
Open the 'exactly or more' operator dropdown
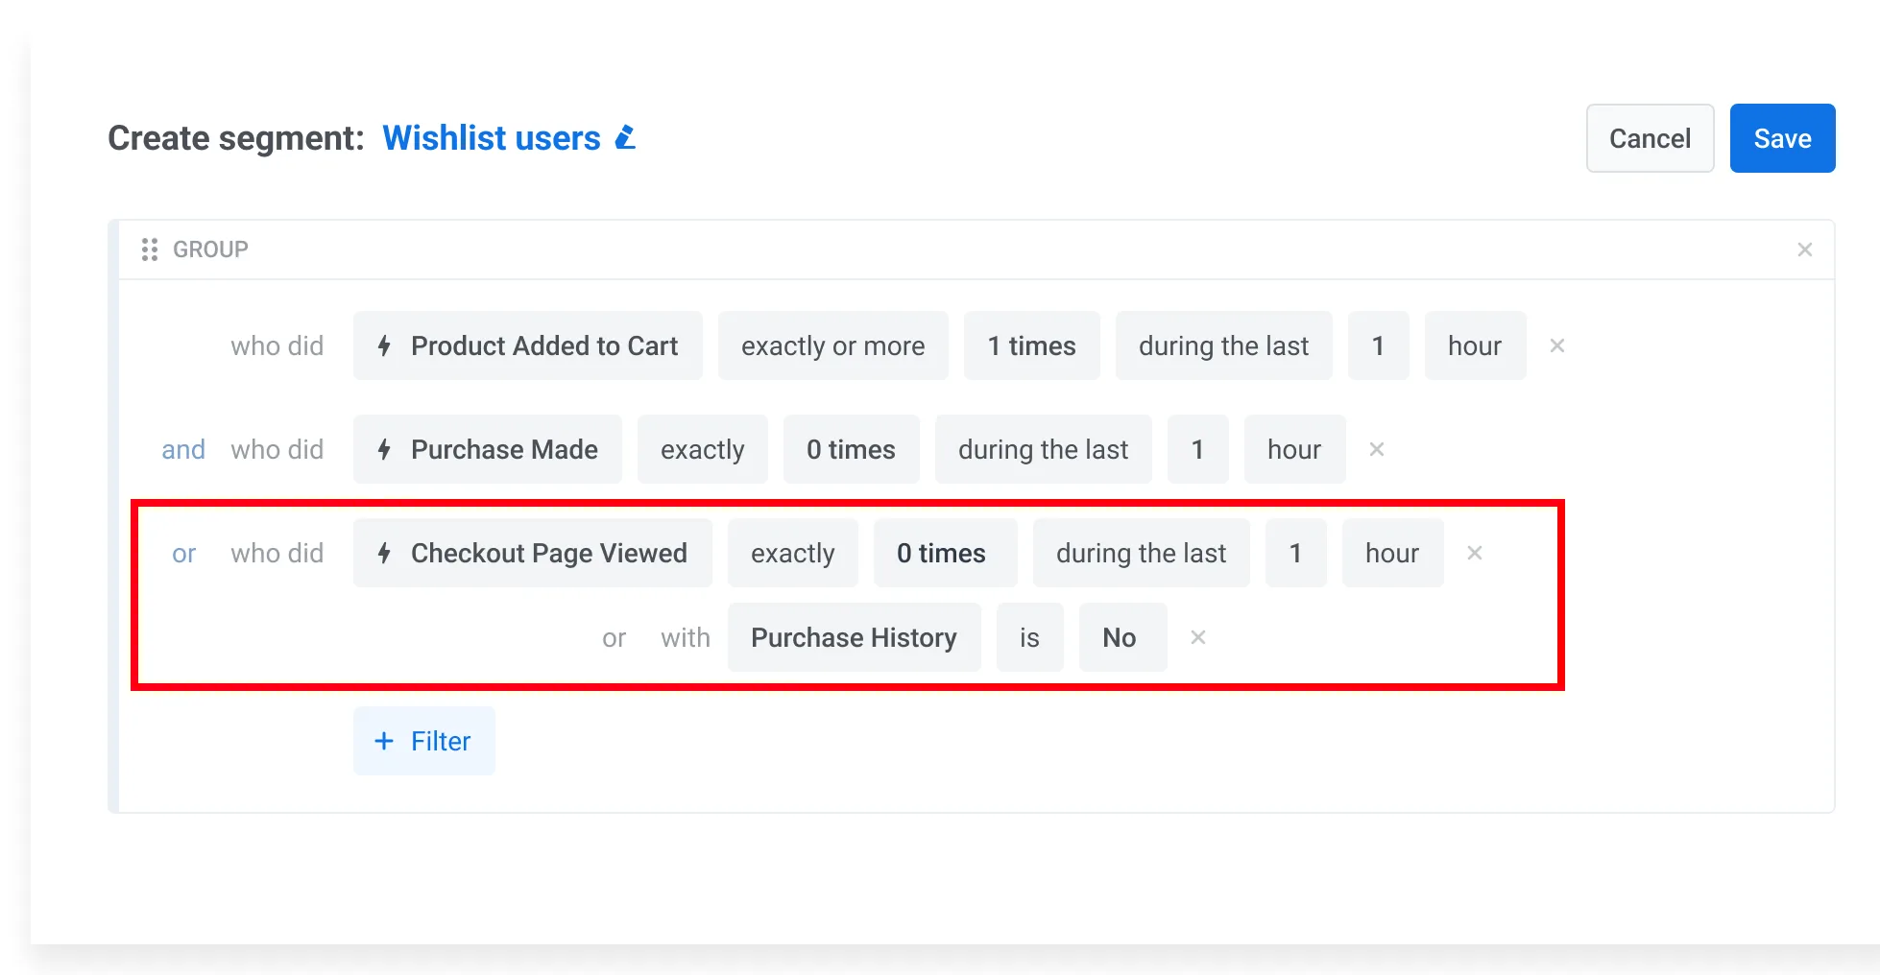(x=832, y=345)
